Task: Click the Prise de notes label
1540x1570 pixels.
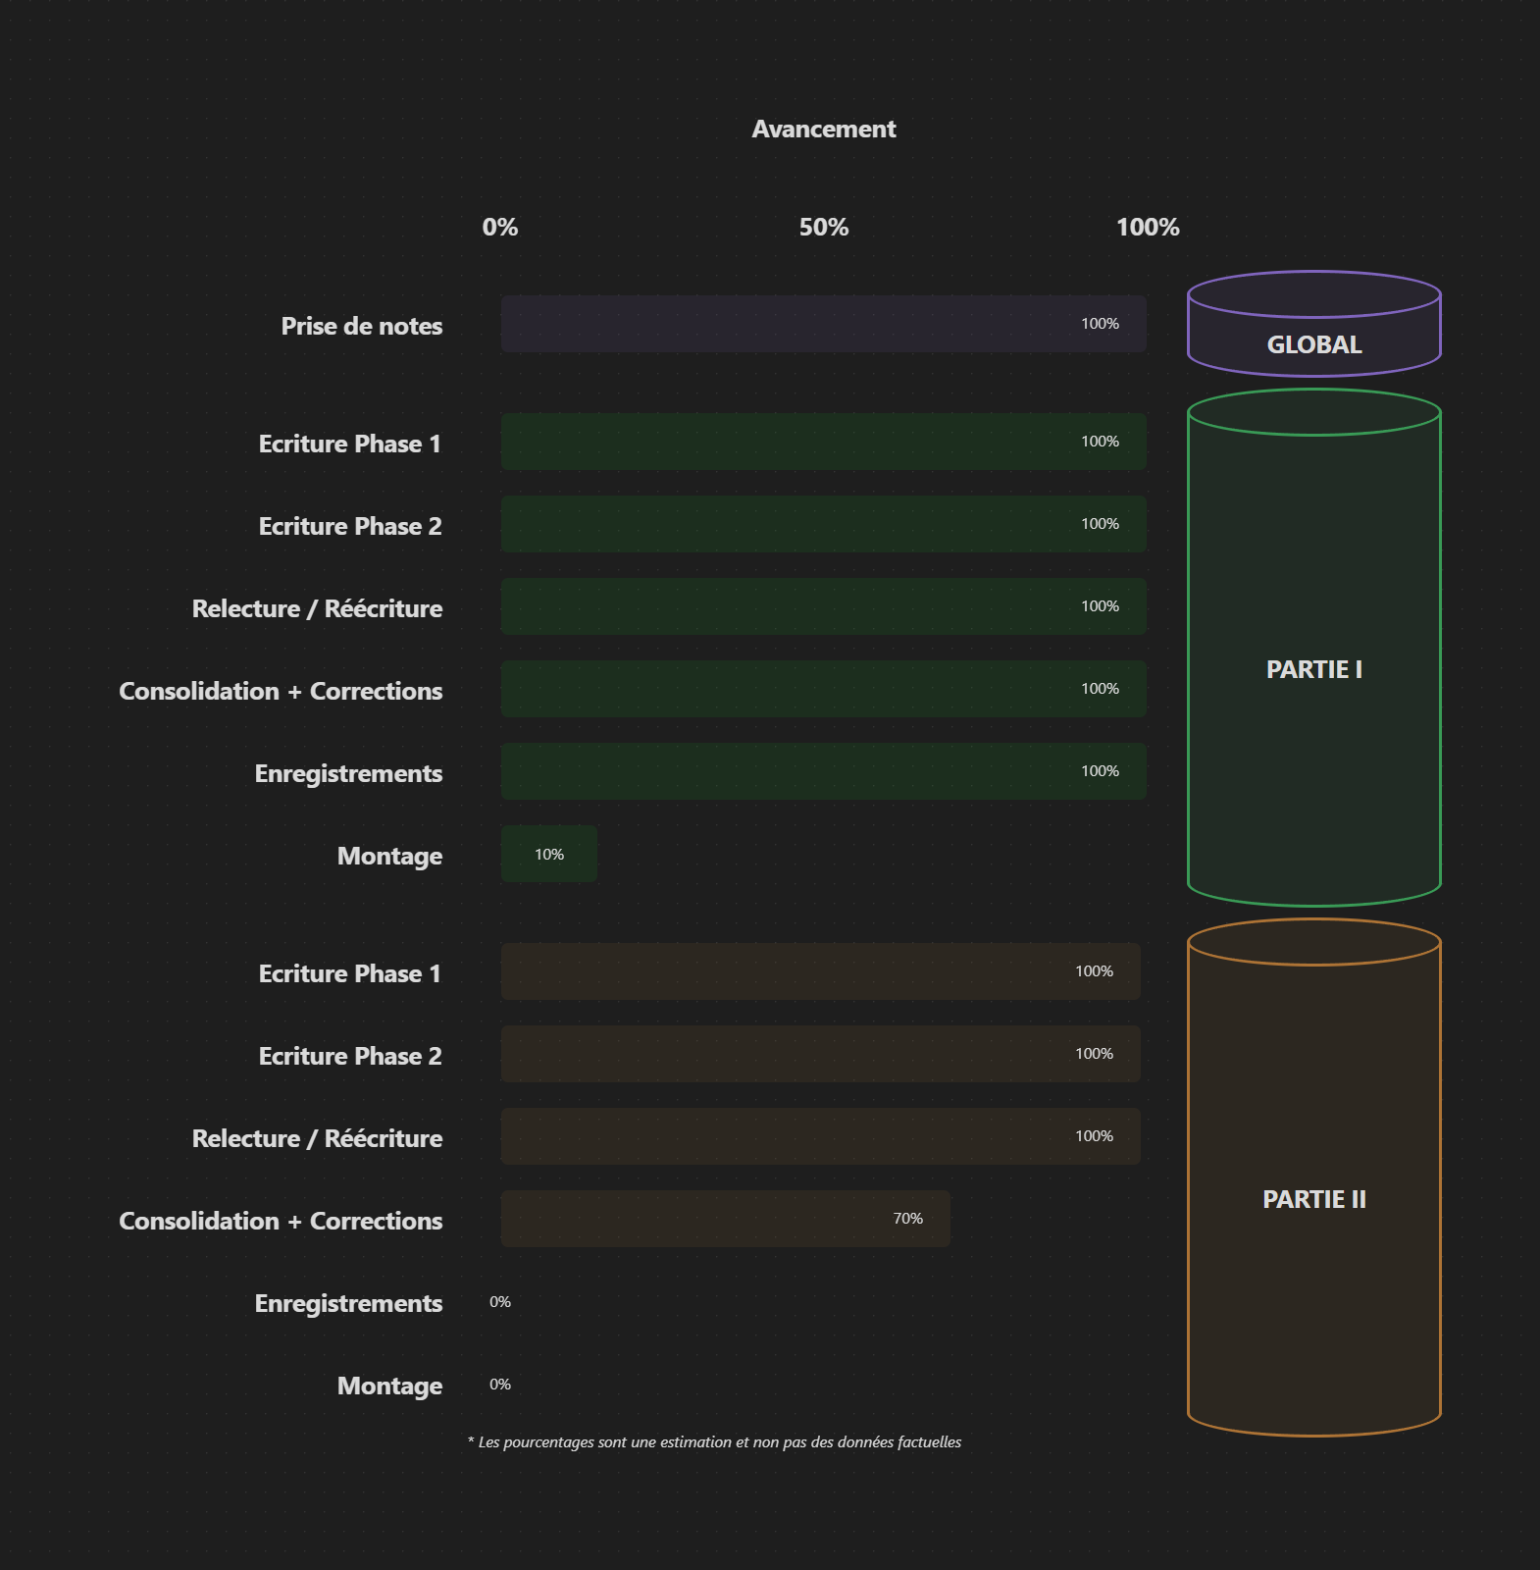Action: (x=361, y=326)
